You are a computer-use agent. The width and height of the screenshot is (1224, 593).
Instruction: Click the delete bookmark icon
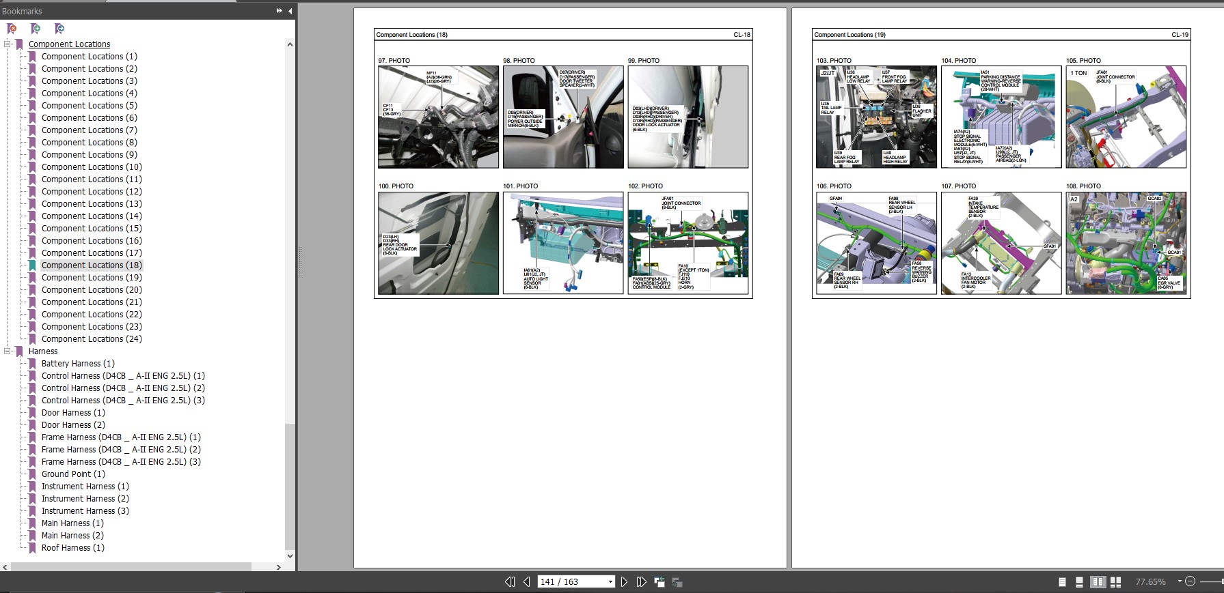pos(12,29)
